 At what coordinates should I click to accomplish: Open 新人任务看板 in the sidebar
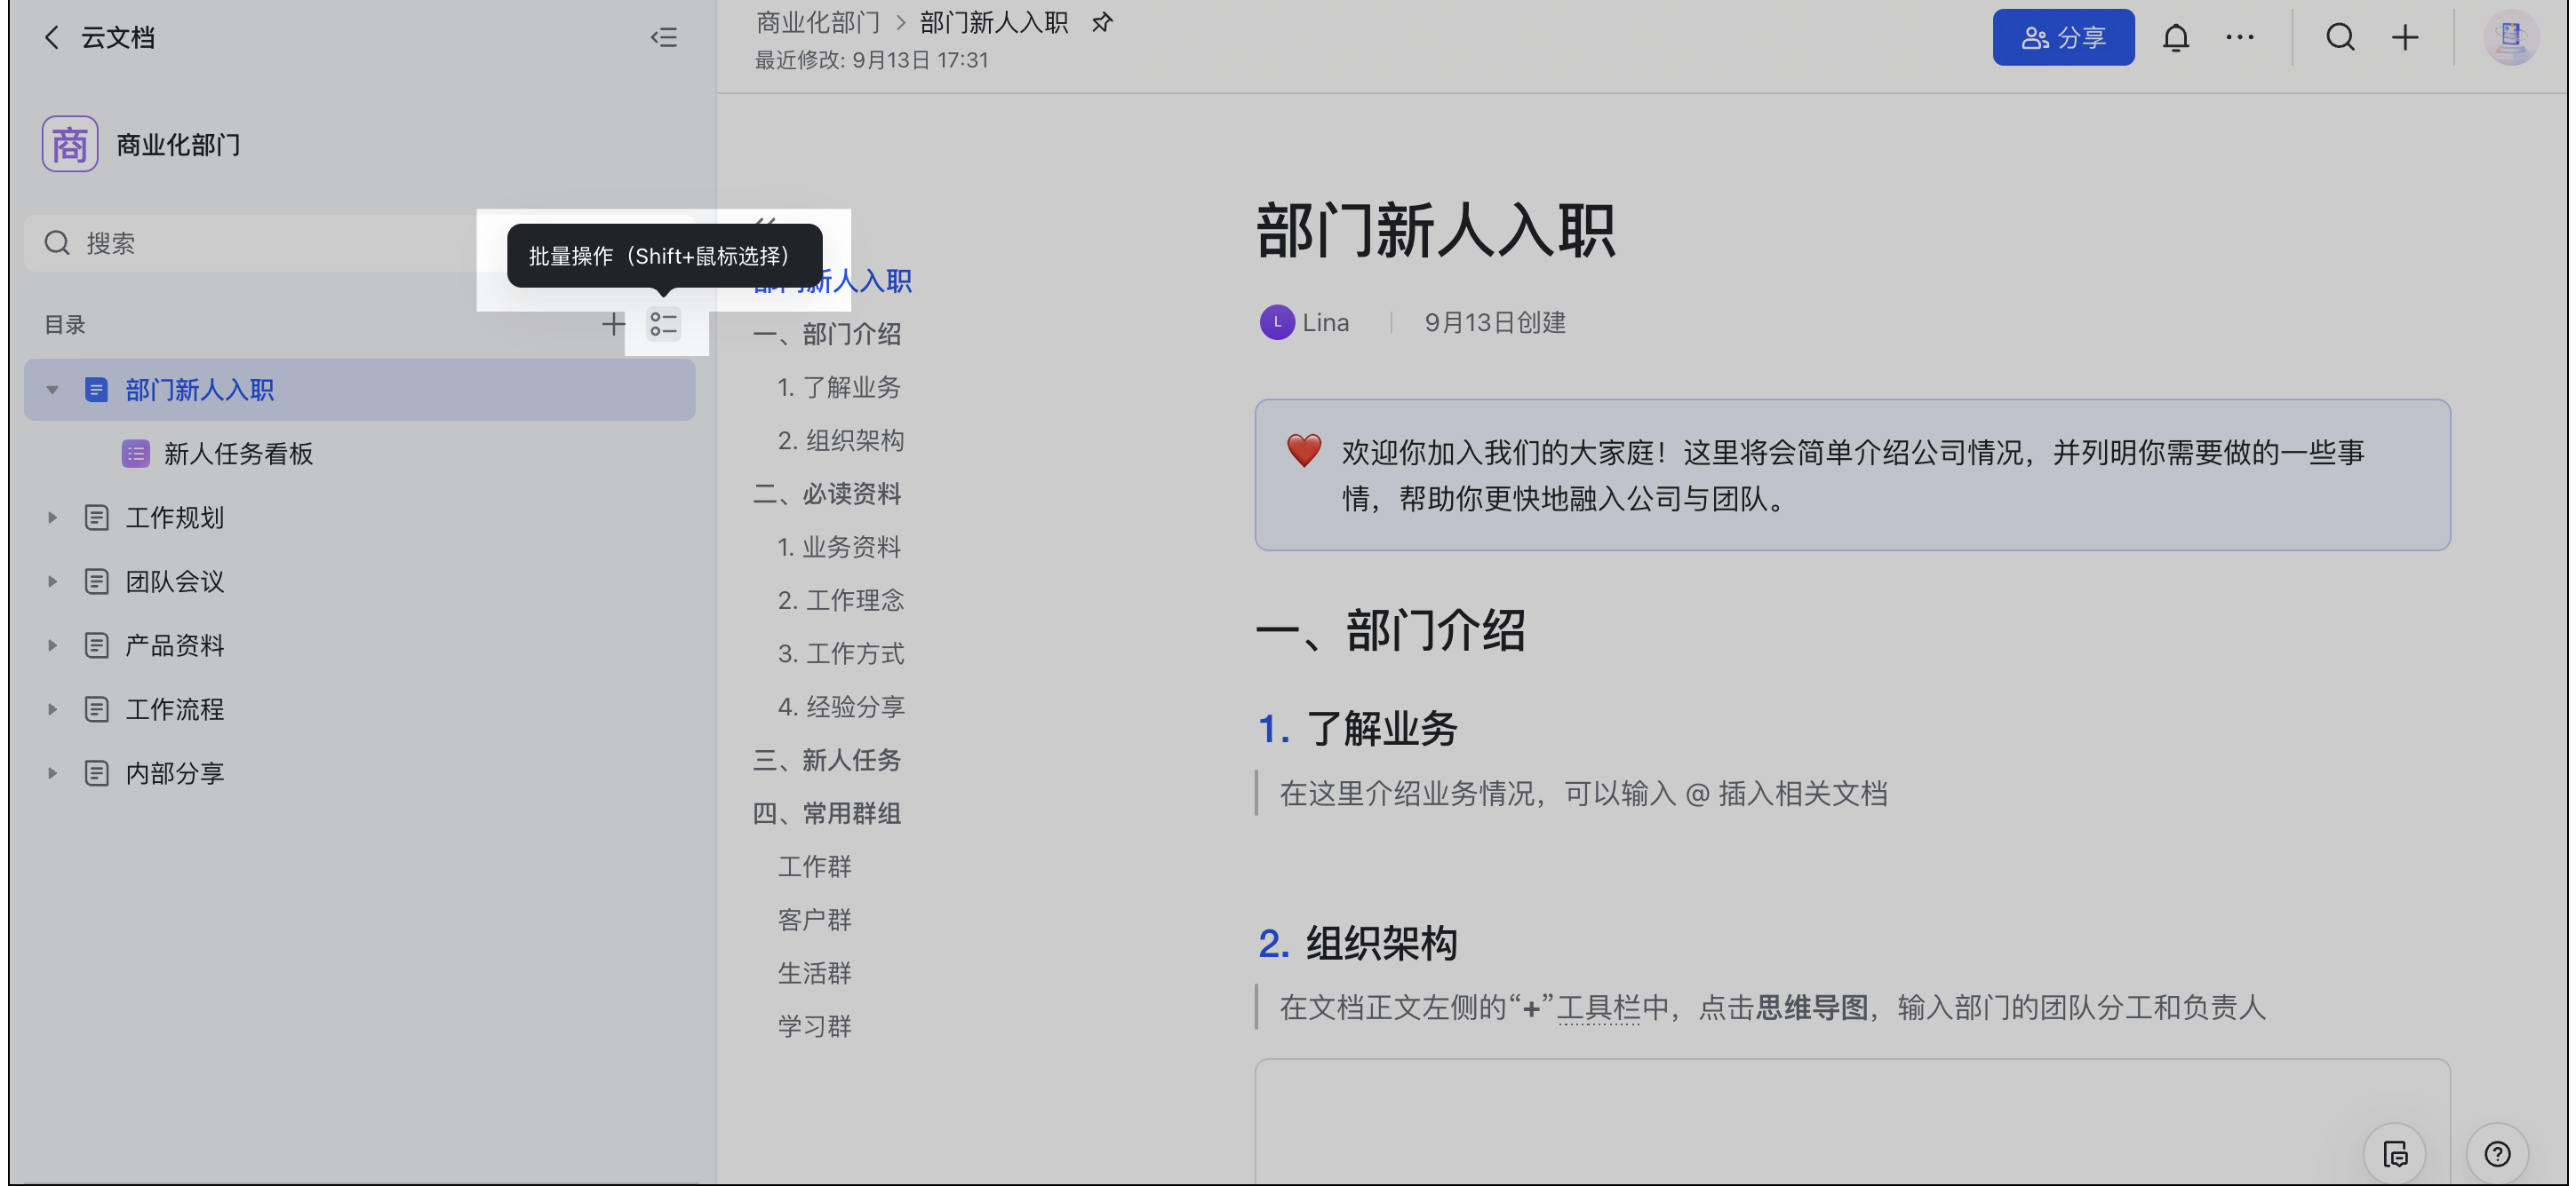coord(238,454)
